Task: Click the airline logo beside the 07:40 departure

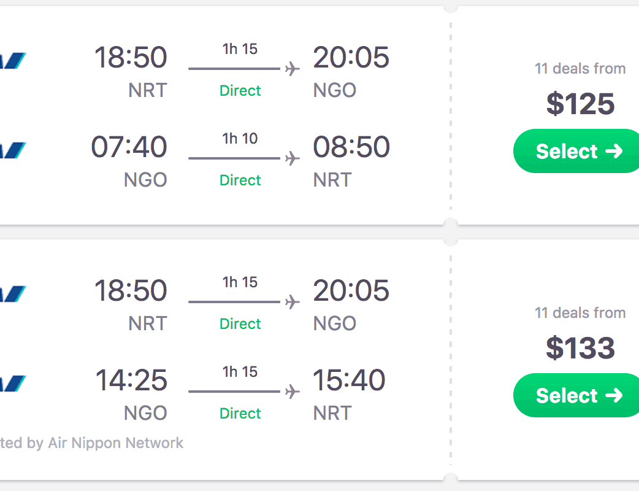Action: [x=13, y=150]
